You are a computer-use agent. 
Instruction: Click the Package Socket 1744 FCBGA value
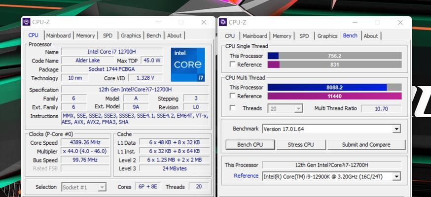[x=111, y=69]
